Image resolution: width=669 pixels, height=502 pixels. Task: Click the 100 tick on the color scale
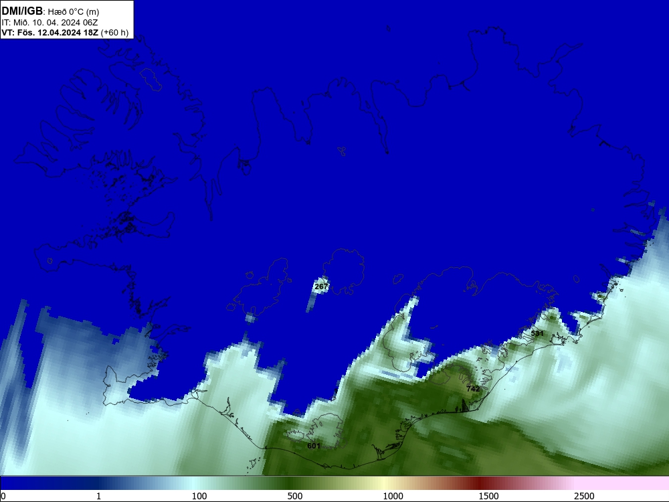tap(199, 496)
